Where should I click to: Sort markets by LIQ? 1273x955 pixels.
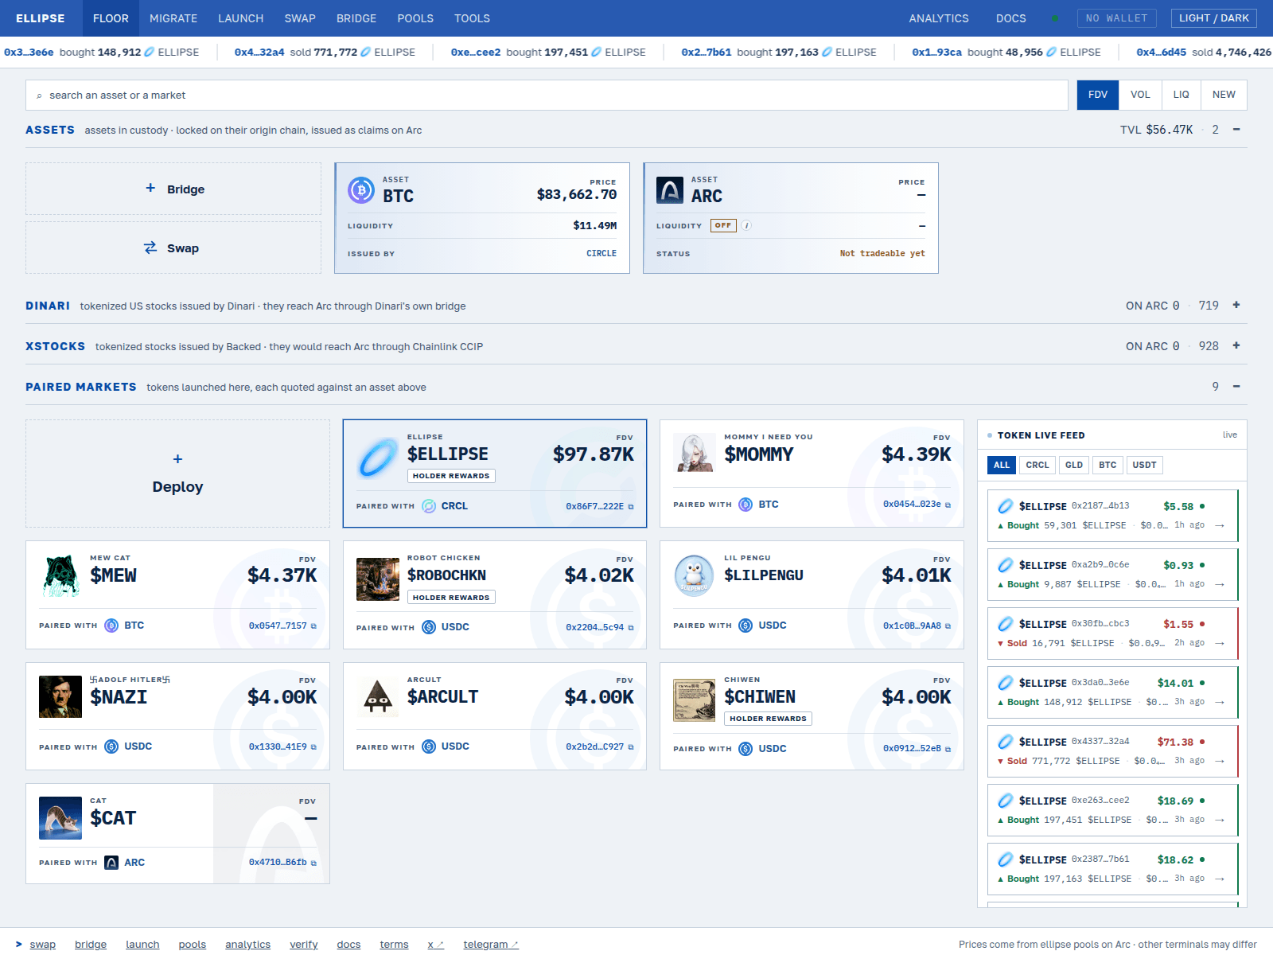tap(1182, 95)
